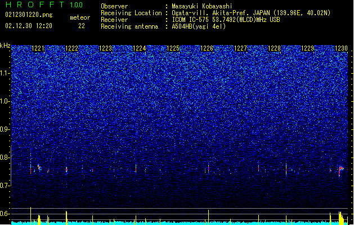Viewport: 354px width, 225px height.
Task: Click the 1.0 kHz axis label
Action: point(5,101)
